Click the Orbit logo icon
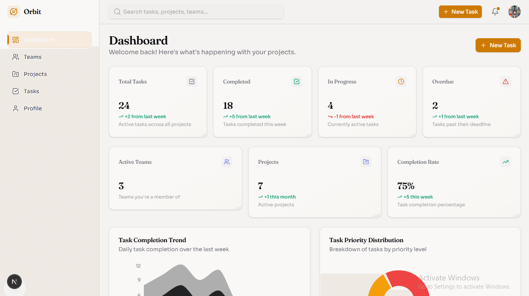 click(14, 12)
